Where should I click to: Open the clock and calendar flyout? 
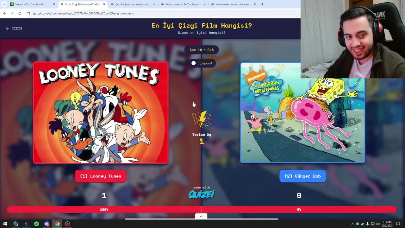coord(387,224)
